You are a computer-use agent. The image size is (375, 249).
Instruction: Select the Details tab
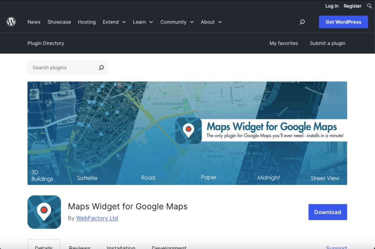44,245
